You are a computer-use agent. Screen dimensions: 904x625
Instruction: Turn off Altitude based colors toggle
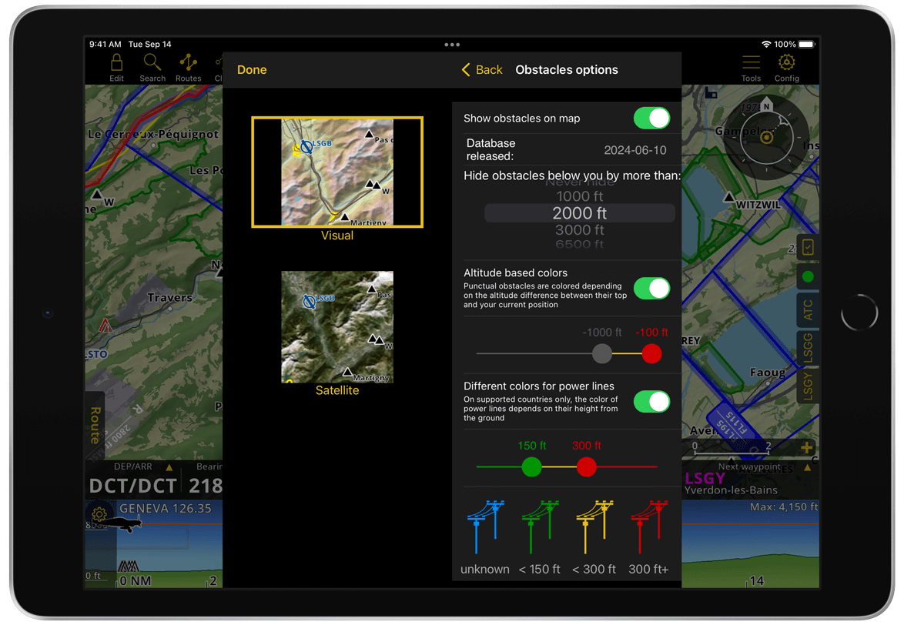pyautogui.click(x=651, y=289)
